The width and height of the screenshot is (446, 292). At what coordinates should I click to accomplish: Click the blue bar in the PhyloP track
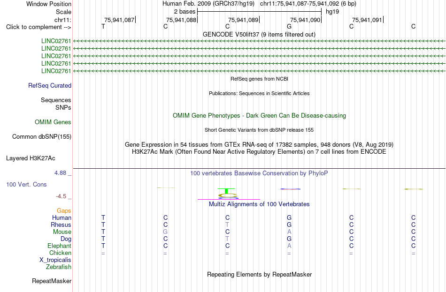[x=290, y=189]
